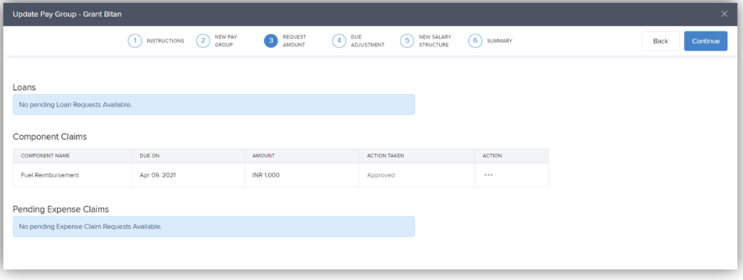
Task: Select the Request Amount step label
Action: click(294, 41)
